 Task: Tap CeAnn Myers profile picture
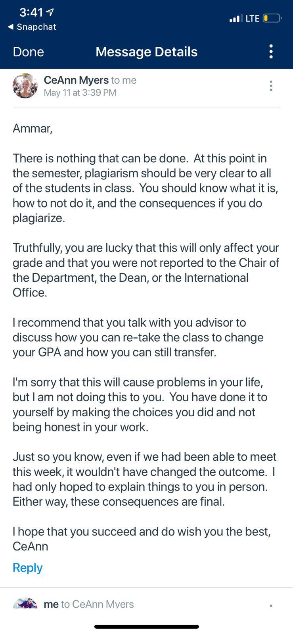25,86
